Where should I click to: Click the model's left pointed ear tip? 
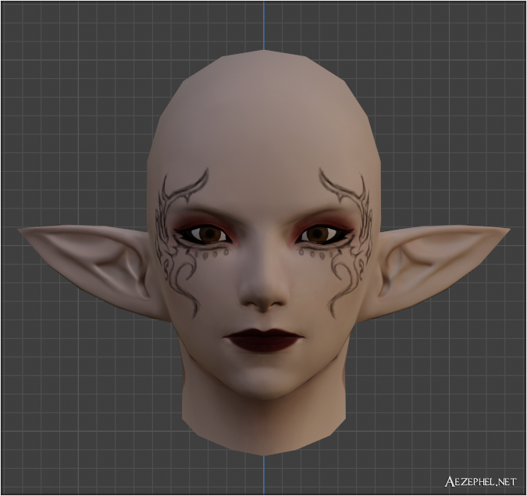(x=25, y=231)
